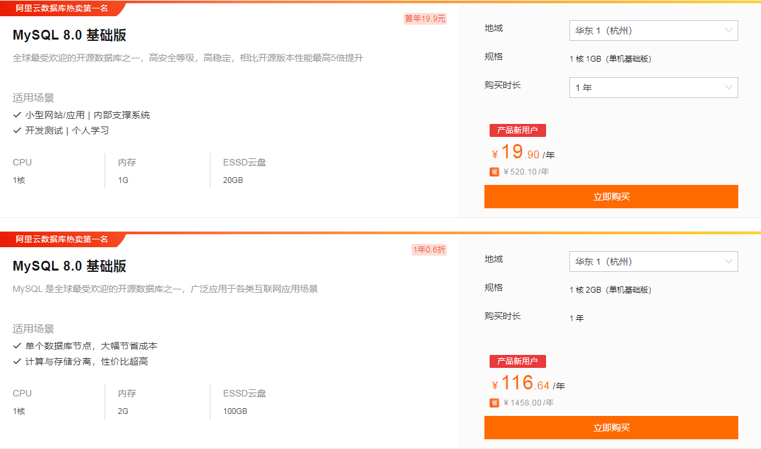
Task: Open the 地域 dropdown in the first MySQL card
Action: pyautogui.click(x=653, y=30)
